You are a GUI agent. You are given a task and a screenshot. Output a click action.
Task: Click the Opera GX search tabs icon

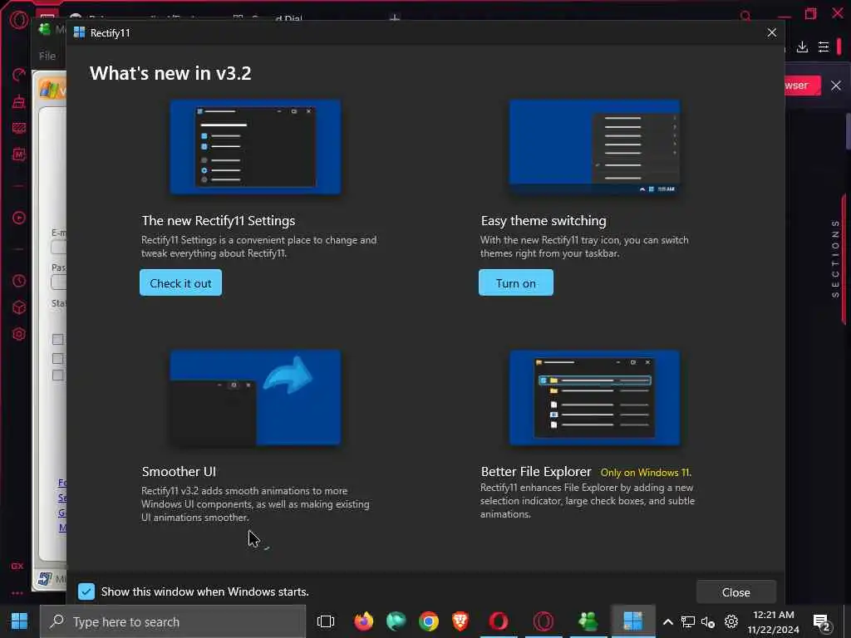click(x=745, y=17)
